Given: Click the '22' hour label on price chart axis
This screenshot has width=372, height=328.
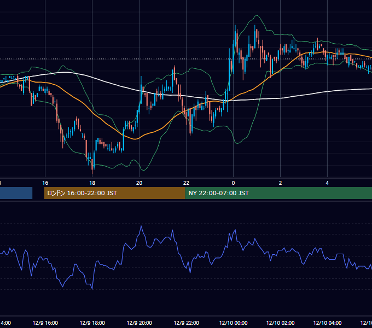Looking at the screenshot, I should point(186,183).
